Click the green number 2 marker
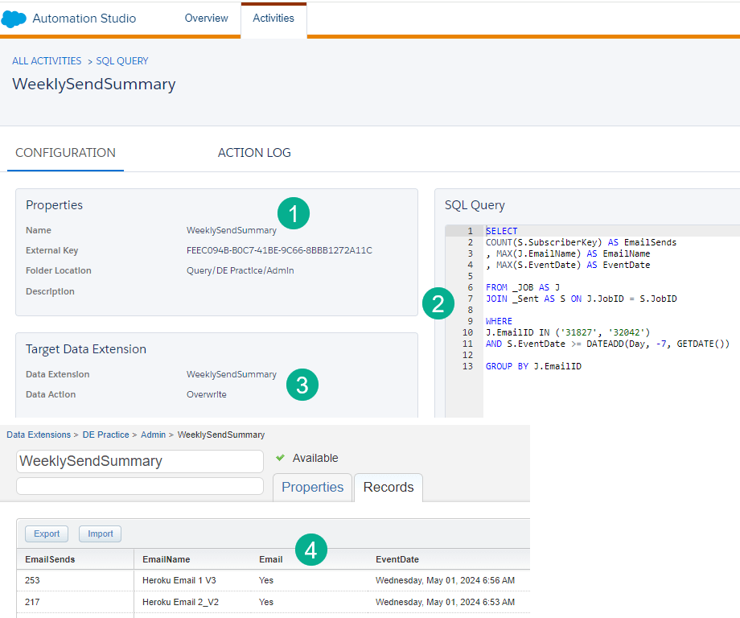The width and height of the screenshot is (740, 618). [438, 304]
